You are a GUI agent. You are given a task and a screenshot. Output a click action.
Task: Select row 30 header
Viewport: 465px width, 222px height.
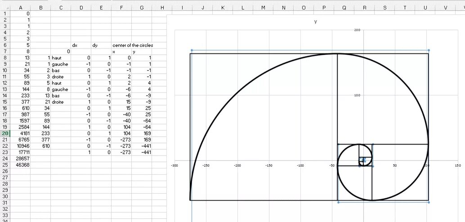point(5,196)
